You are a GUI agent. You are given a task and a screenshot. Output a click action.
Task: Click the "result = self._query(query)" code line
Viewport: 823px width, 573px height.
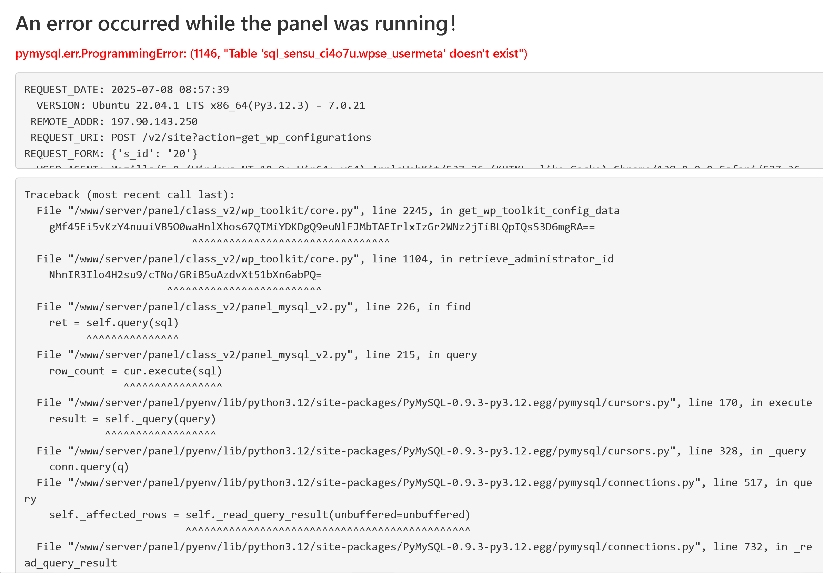pos(132,419)
